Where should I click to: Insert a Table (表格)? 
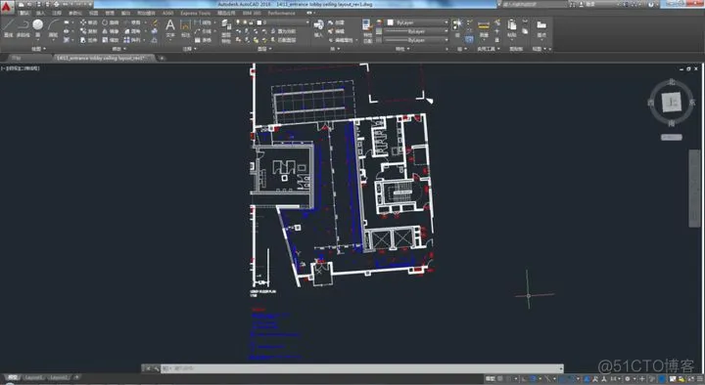(x=203, y=40)
